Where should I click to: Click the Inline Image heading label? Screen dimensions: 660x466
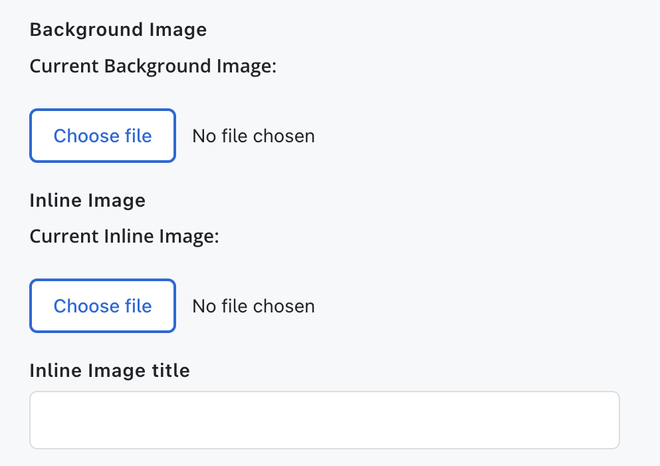click(88, 200)
